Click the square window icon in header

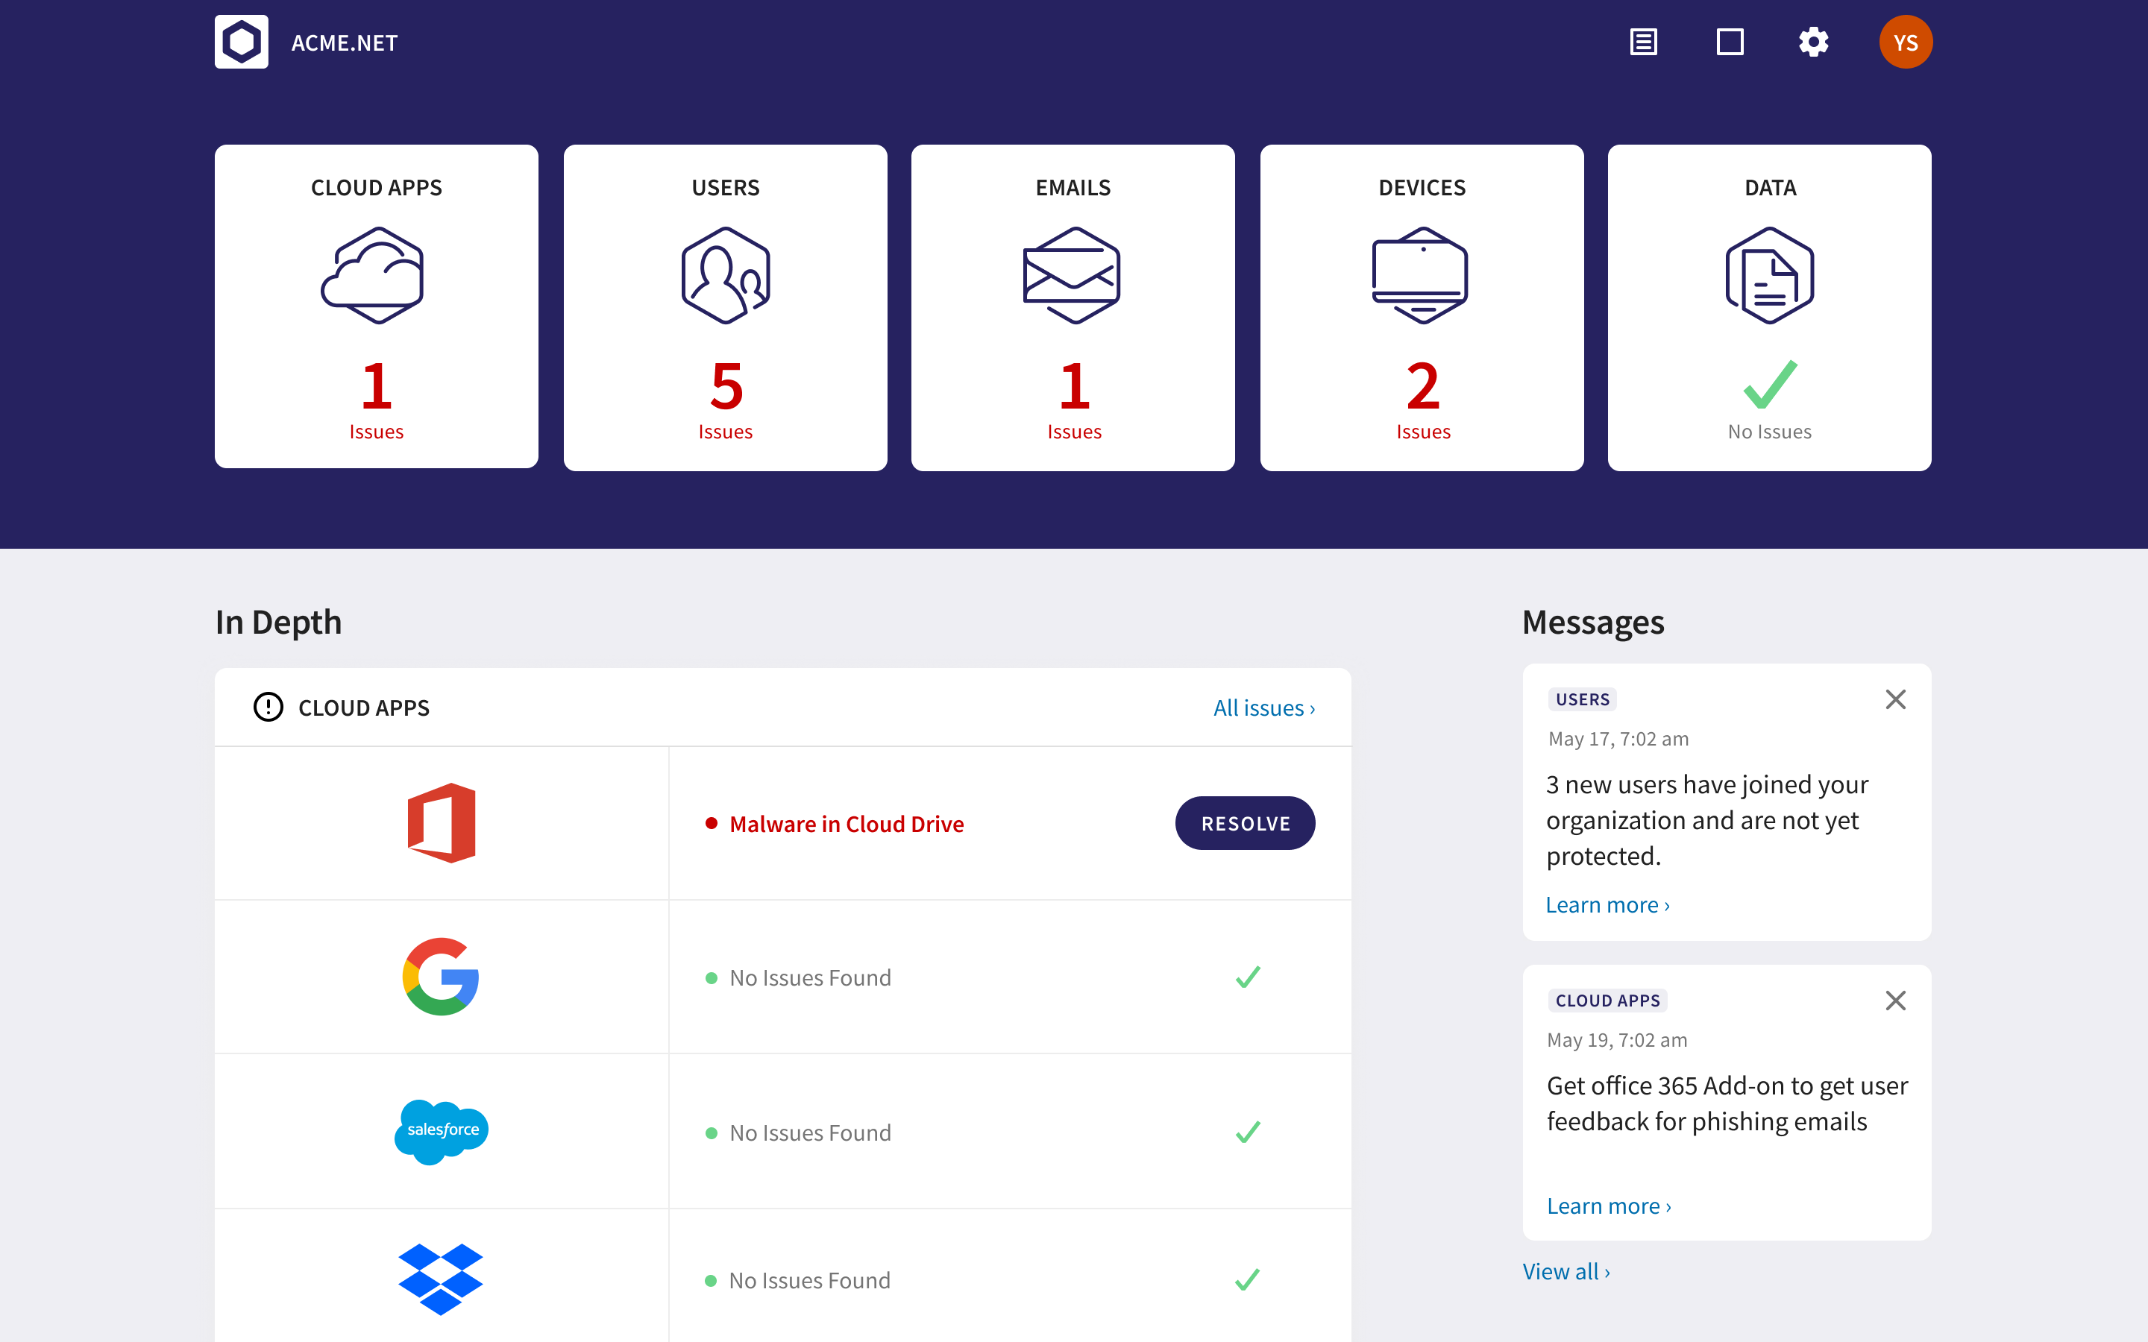(1729, 42)
